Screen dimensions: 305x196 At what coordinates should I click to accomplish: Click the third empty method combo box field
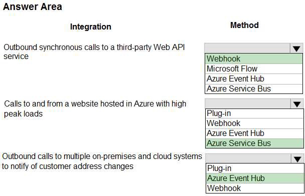tap(248, 158)
